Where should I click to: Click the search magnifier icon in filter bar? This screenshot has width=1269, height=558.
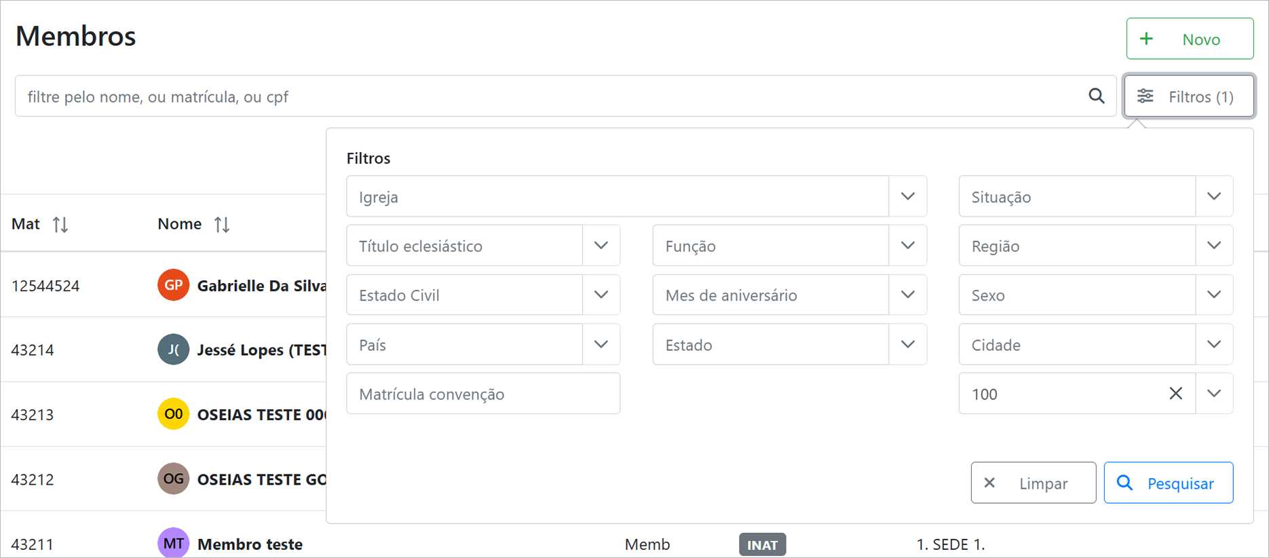point(1096,96)
